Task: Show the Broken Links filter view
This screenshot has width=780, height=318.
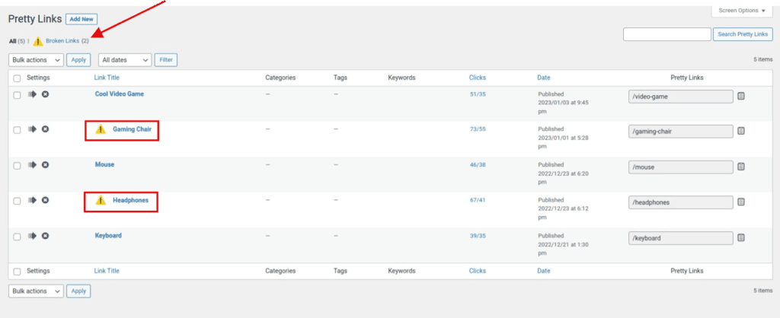Action: (61, 40)
